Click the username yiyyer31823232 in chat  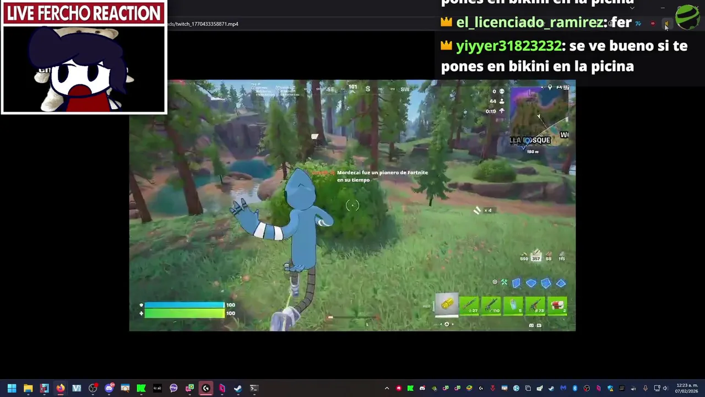(x=508, y=46)
